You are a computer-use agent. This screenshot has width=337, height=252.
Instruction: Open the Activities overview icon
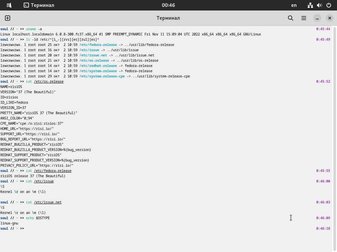(x=9, y=5)
